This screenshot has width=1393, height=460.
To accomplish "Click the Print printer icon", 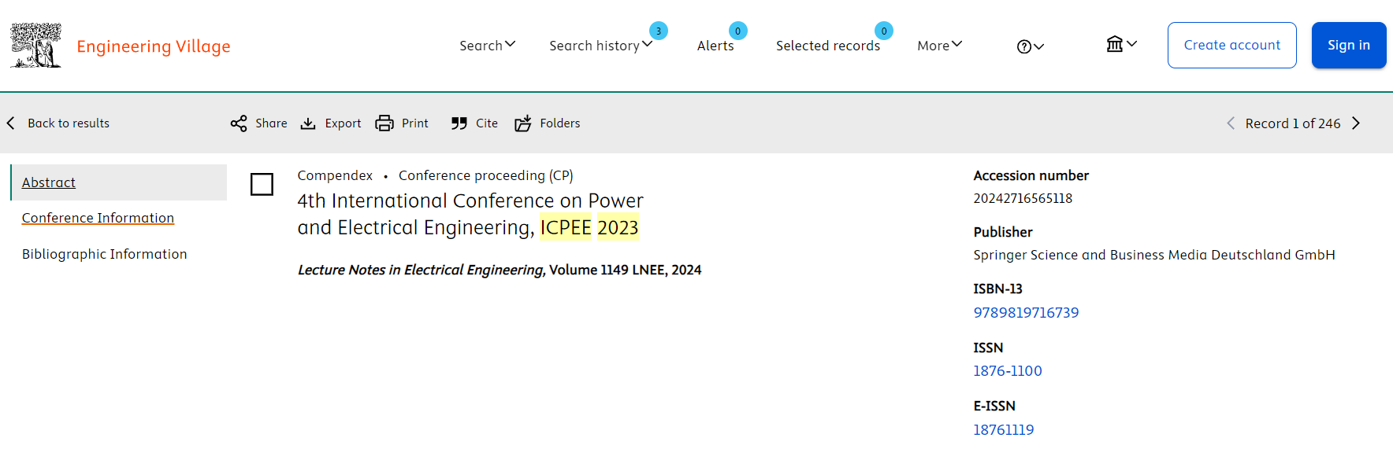I will tap(384, 123).
